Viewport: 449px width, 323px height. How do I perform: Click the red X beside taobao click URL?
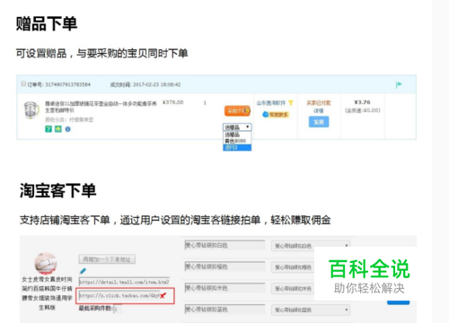coord(163,295)
